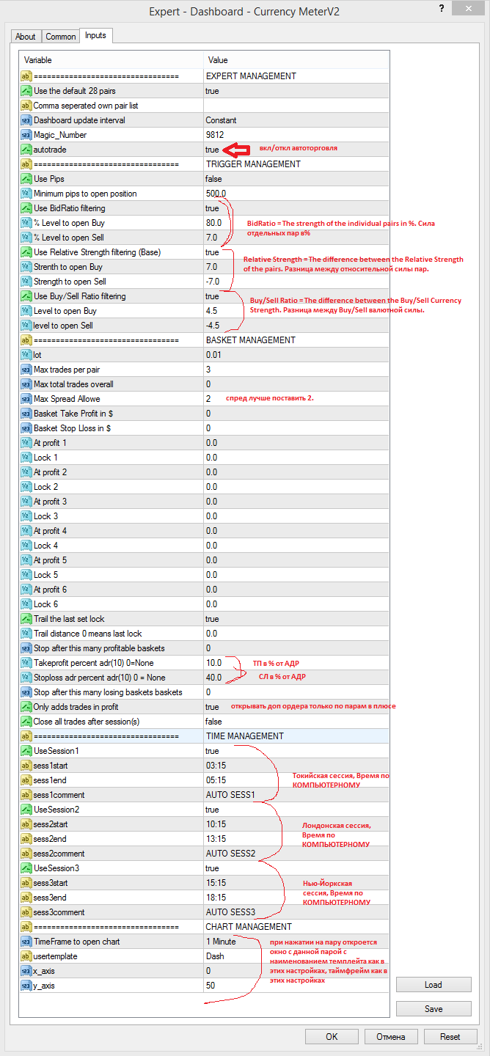Click the icon beside 'TimeFrame to open chart'
The image size is (490, 1056).
coord(26,942)
